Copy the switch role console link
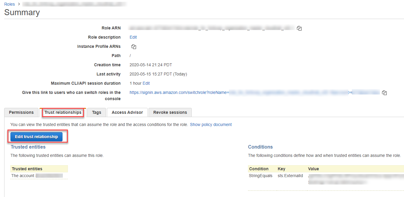Viewport: 404px width, 197px height. pos(384,93)
